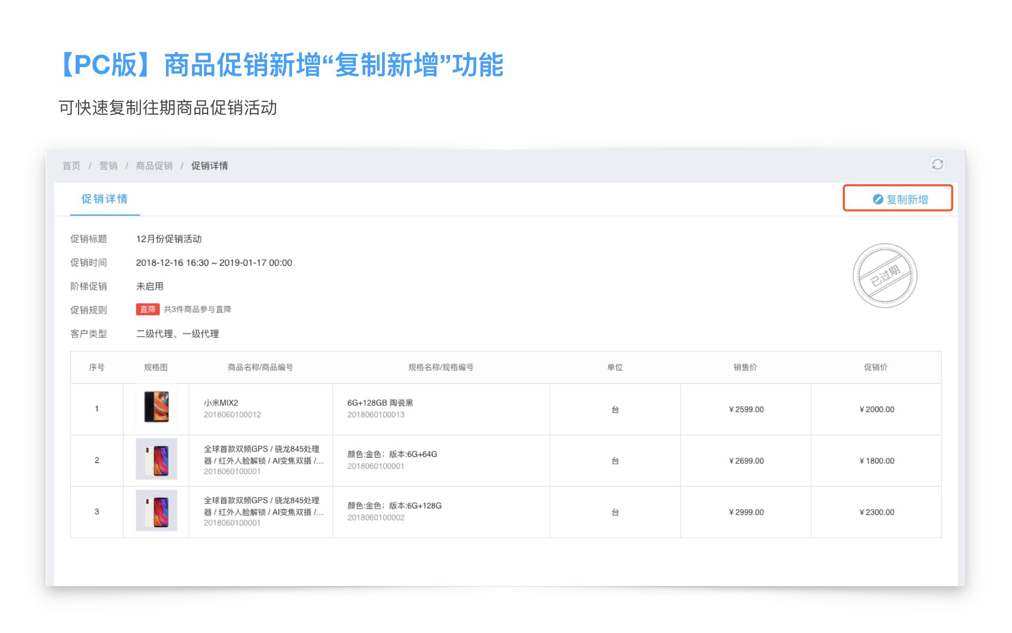
Task: Click the pencil icon beside 复制新增
Action: (878, 199)
